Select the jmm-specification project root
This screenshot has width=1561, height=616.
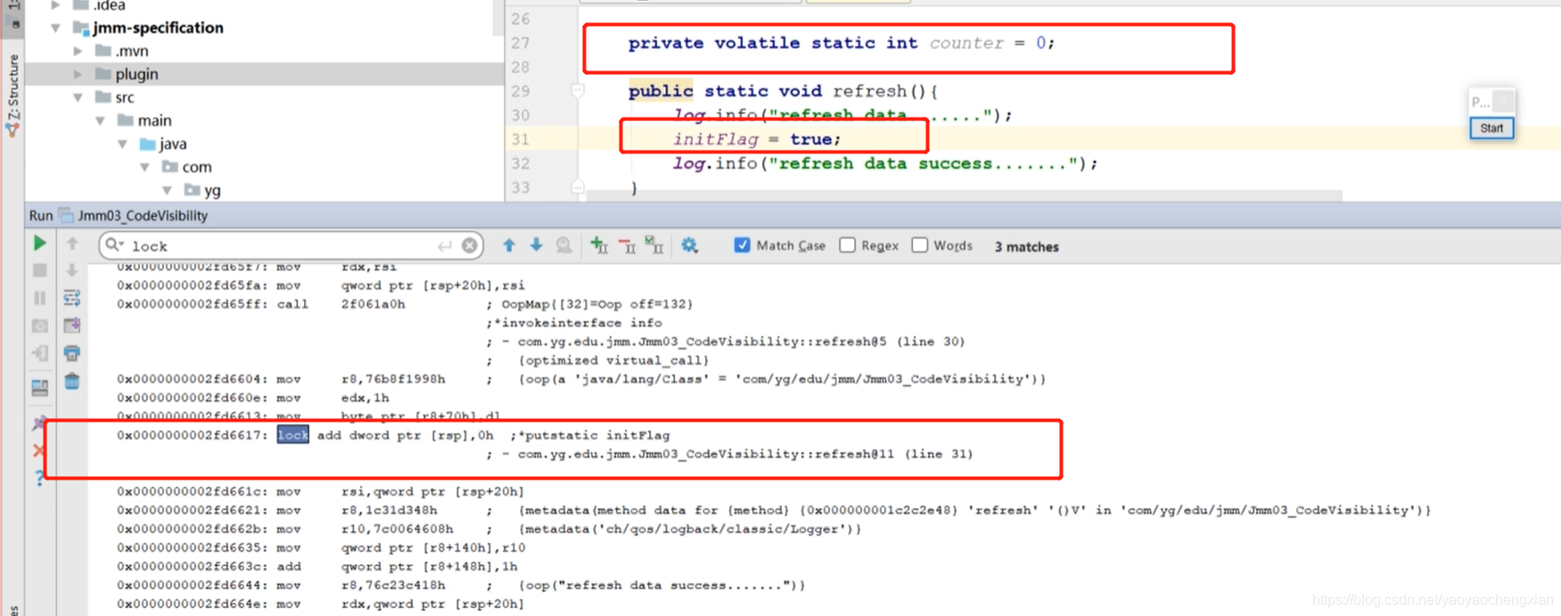pyautogui.click(x=158, y=28)
